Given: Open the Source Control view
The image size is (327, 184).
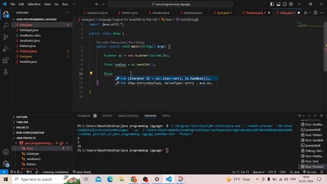Looking at the screenshot, I should (6, 37).
